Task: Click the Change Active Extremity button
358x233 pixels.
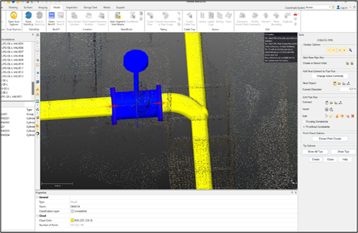Action: [330, 76]
